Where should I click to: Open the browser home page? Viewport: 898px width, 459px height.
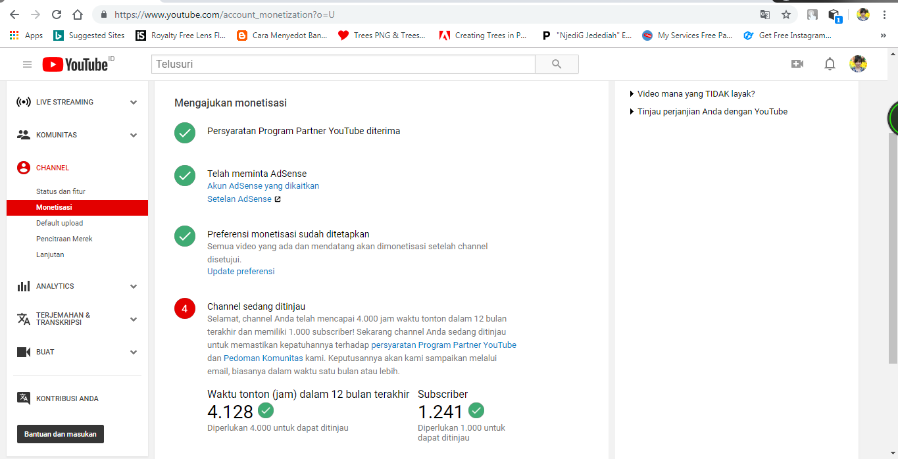[78, 14]
